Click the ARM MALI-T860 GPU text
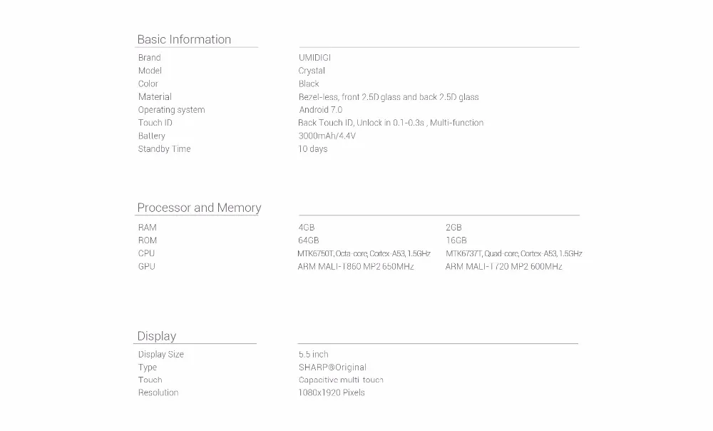The image size is (713, 431). 356,267
